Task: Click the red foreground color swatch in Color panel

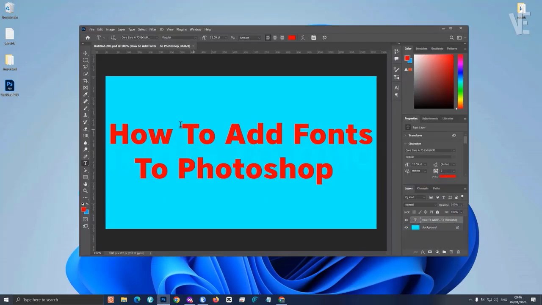Action: [407, 58]
